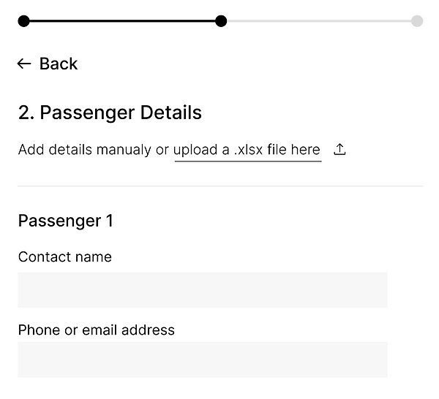Screen dimensions: 439x399
Task: Focus the Contact name input field
Action: tap(203, 290)
